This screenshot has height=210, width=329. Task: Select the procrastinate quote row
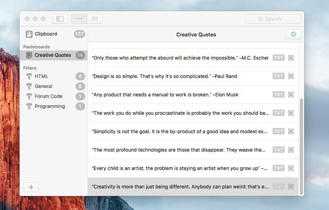pos(193,113)
